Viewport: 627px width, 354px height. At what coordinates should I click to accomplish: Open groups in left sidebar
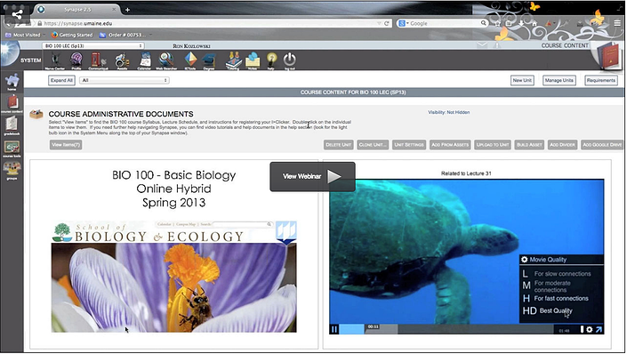click(x=12, y=171)
